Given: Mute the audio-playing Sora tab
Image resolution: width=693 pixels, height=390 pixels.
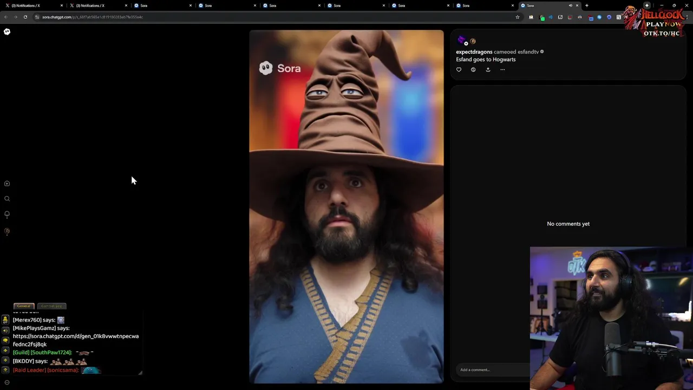Looking at the screenshot, I should [570, 5].
